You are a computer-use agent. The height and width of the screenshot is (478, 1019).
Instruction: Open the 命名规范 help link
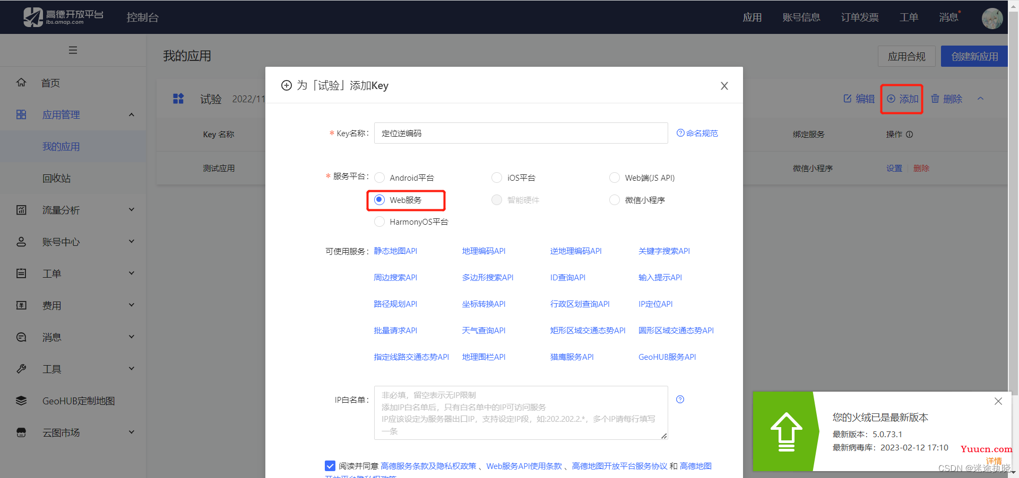tap(697, 133)
